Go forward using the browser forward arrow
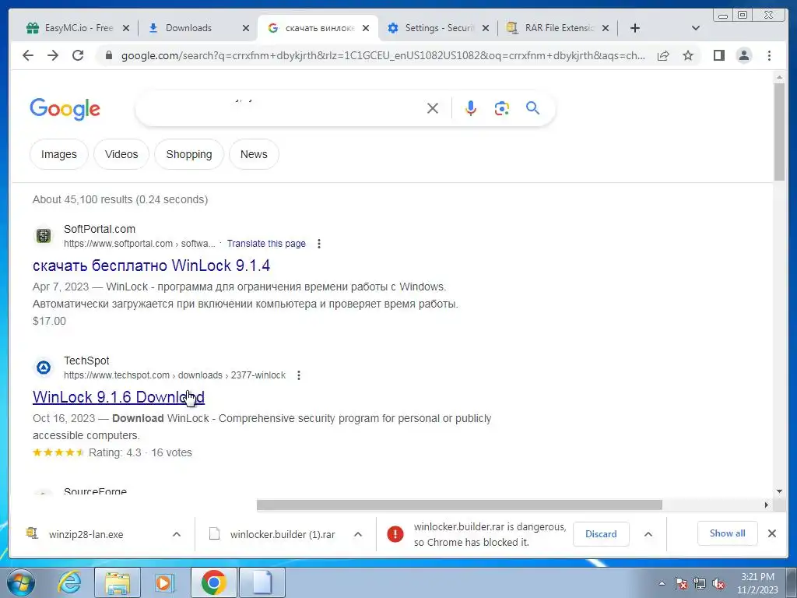This screenshot has width=797, height=598. 53,55
